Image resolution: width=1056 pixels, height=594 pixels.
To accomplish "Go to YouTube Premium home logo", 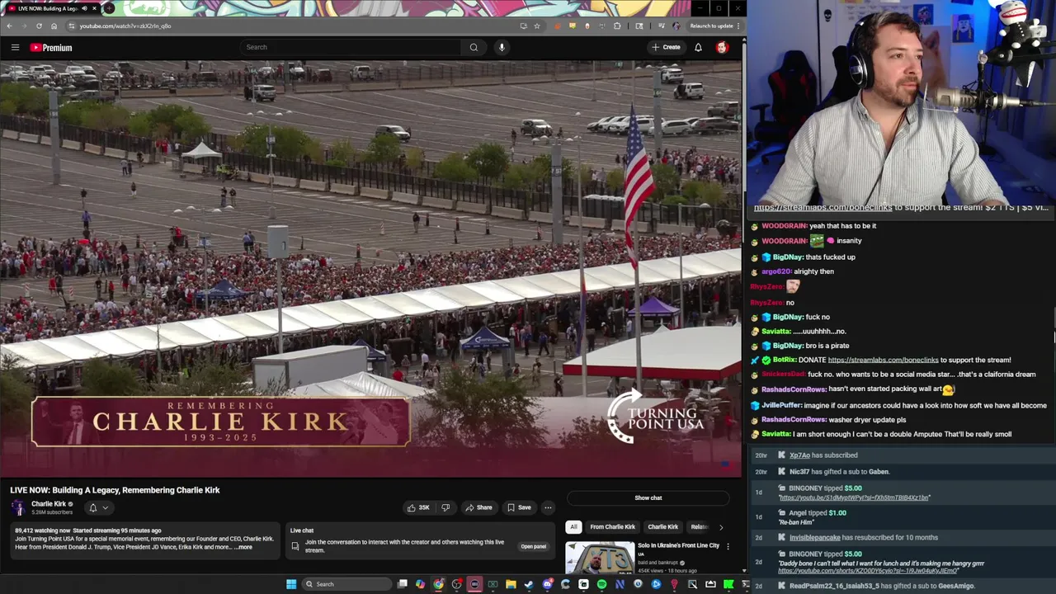I will (x=51, y=48).
